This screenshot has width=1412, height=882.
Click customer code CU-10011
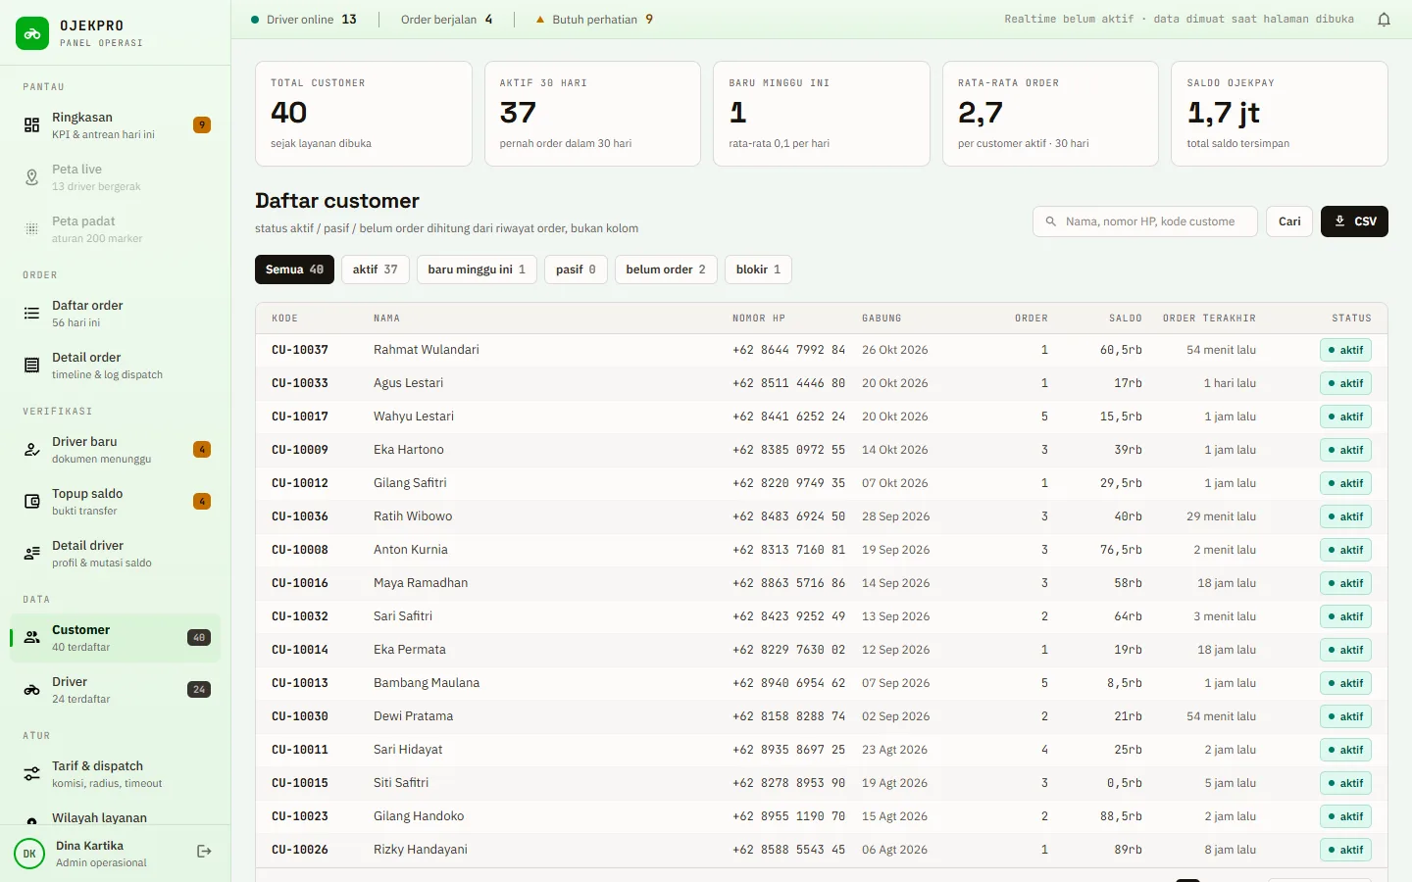coord(300,750)
